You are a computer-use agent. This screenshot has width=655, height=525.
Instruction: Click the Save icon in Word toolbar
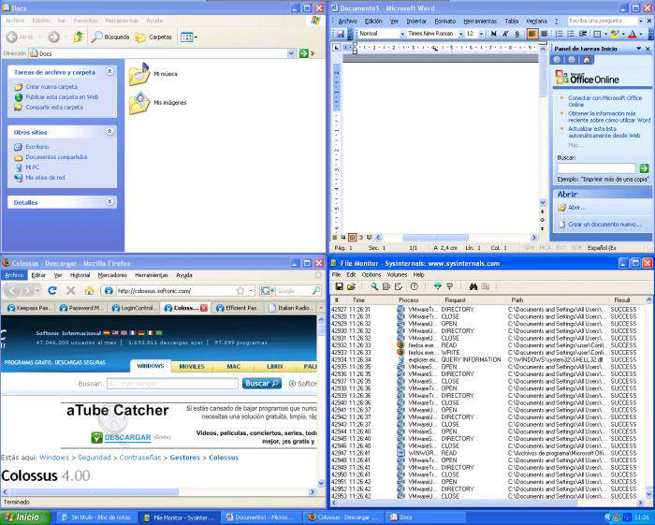[x=341, y=34]
